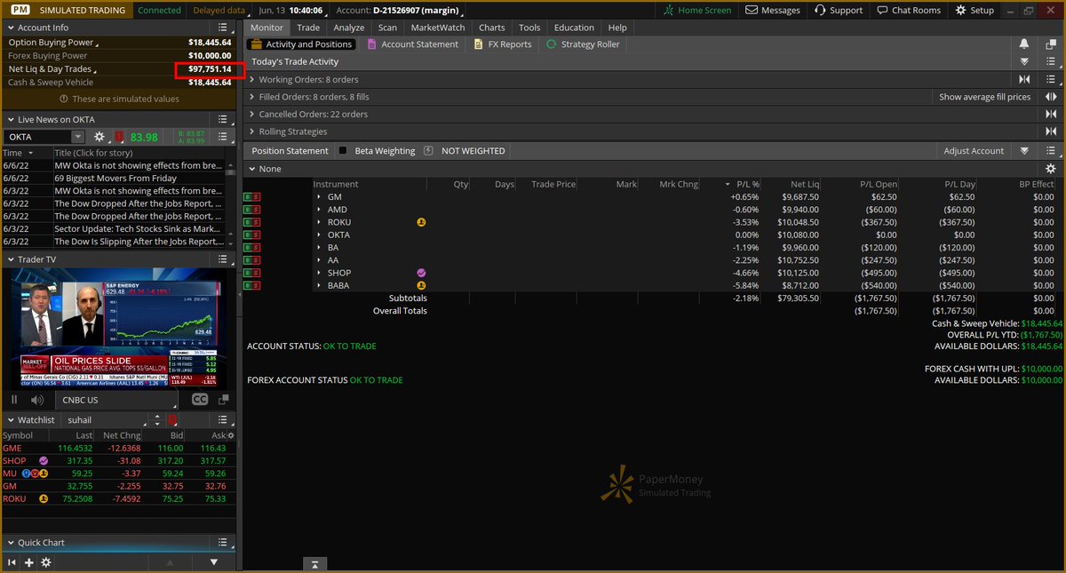Switch to the Trade tab
Viewport: 1066px width, 573px height.
308,28
